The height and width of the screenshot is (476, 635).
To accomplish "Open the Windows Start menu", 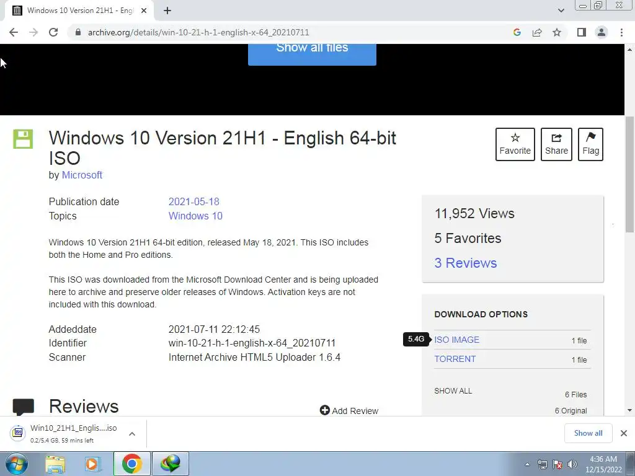I will point(17,464).
